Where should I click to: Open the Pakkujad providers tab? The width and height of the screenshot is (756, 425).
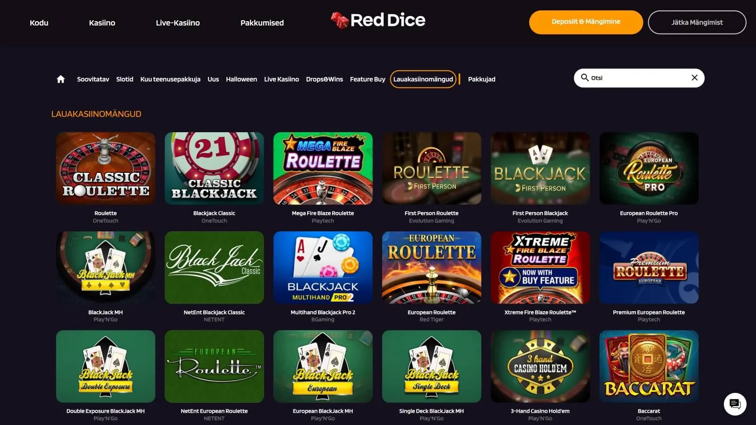[x=481, y=79]
